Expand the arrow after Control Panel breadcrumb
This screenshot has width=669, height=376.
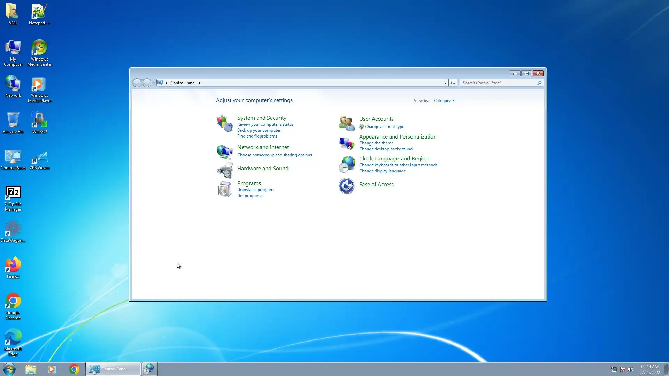(200, 83)
